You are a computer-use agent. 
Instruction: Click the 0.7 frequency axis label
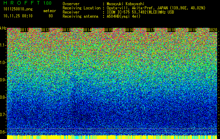point(3,115)
